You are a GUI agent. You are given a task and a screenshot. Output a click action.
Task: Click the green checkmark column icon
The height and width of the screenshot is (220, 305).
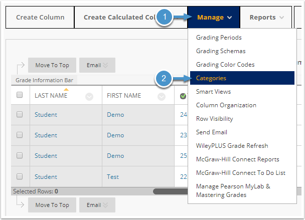(183, 96)
